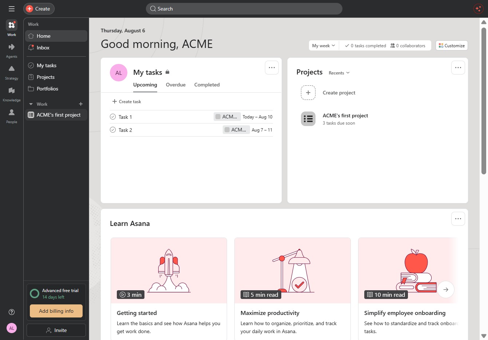Screen dimensions: 488x340
Task: Switch to the Completed tab
Action: point(207,85)
